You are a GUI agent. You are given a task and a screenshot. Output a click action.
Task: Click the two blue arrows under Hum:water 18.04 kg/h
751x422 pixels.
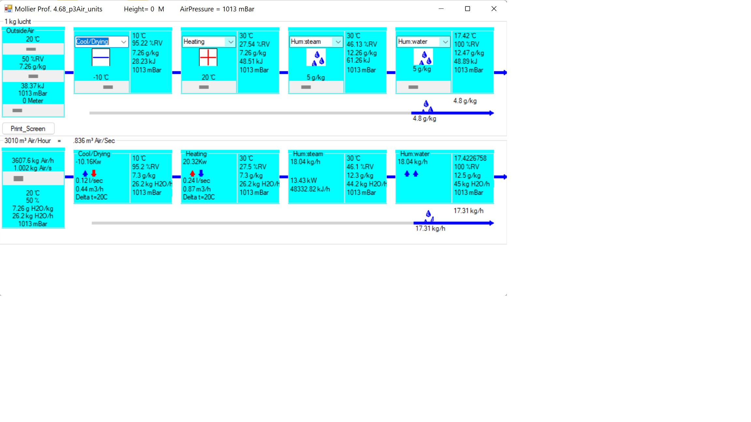click(411, 174)
